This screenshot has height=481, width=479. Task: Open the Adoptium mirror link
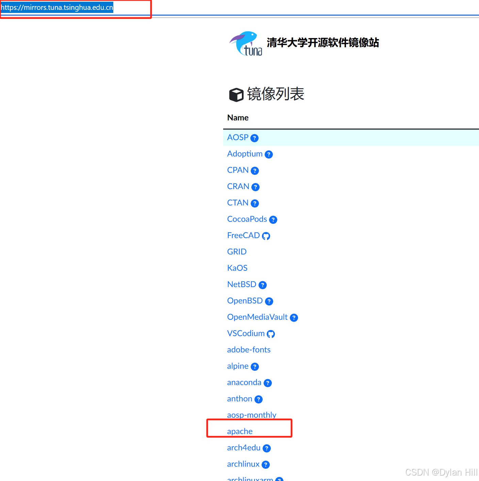(245, 154)
